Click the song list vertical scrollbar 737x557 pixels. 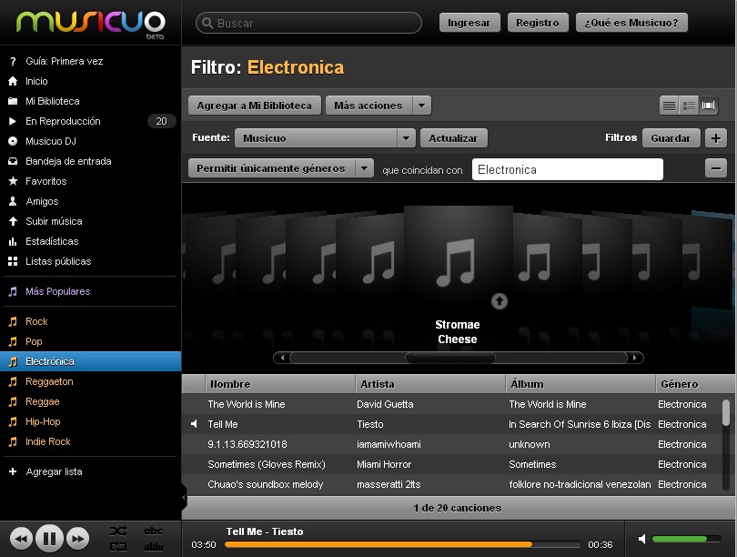726,413
